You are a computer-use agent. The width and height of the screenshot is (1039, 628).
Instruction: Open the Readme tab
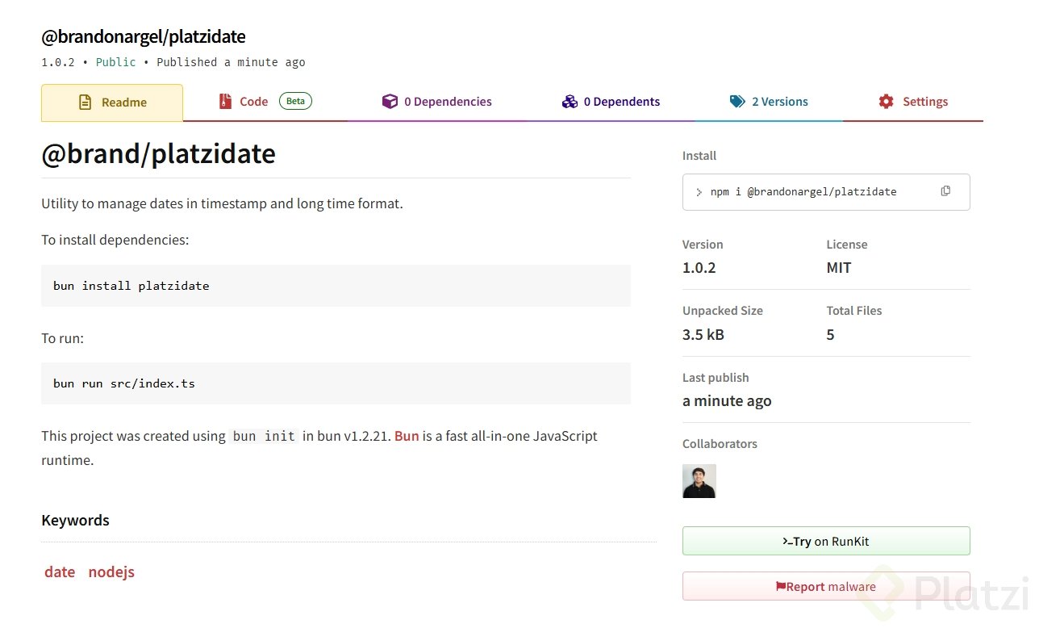pyautogui.click(x=112, y=103)
